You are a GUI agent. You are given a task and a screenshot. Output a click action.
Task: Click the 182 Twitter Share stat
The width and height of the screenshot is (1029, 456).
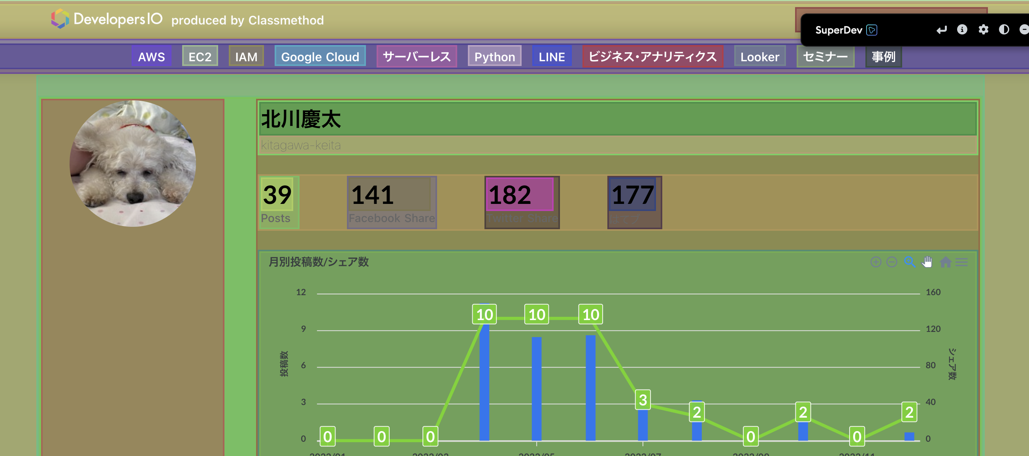pyautogui.click(x=522, y=202)
